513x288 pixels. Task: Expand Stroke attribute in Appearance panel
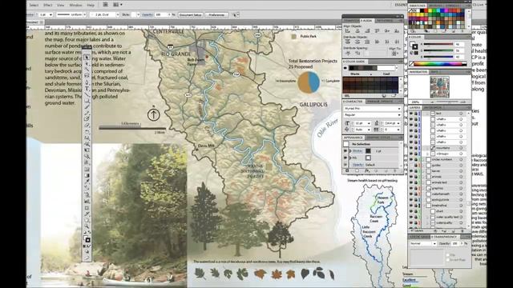point(349,151)
